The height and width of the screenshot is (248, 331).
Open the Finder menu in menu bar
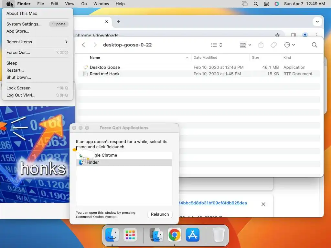[x=24, y=4]
